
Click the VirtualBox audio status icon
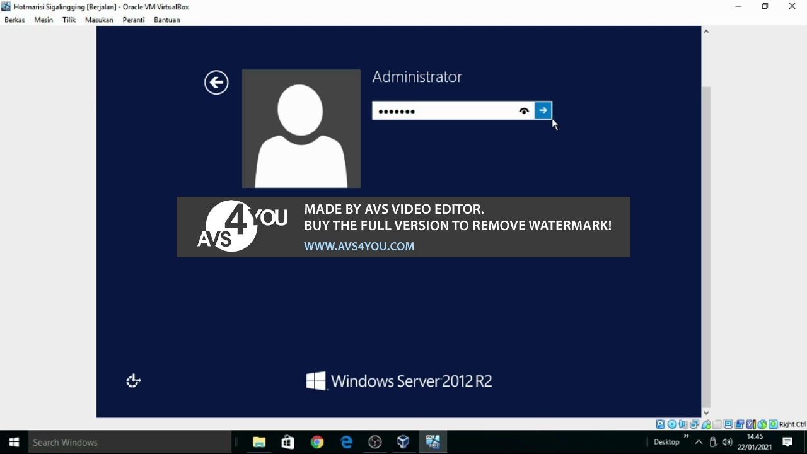click(x=683, y=424)
